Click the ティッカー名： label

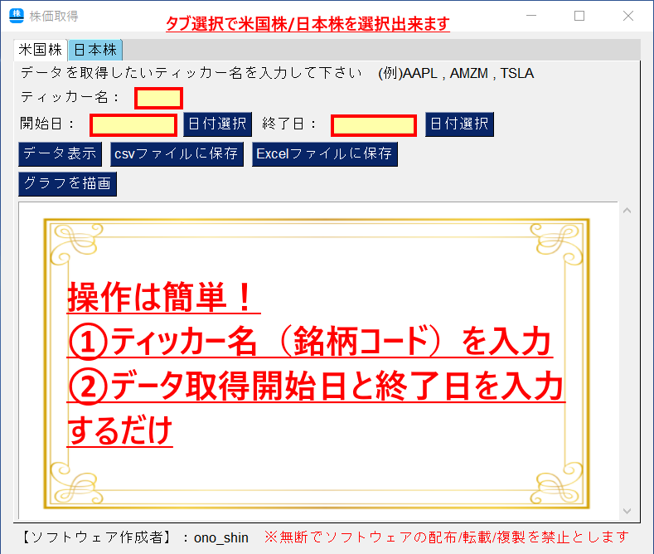click(x=70, y=97)
